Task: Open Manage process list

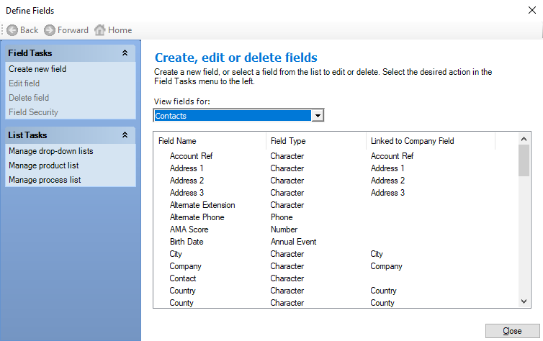Action: 45,180
